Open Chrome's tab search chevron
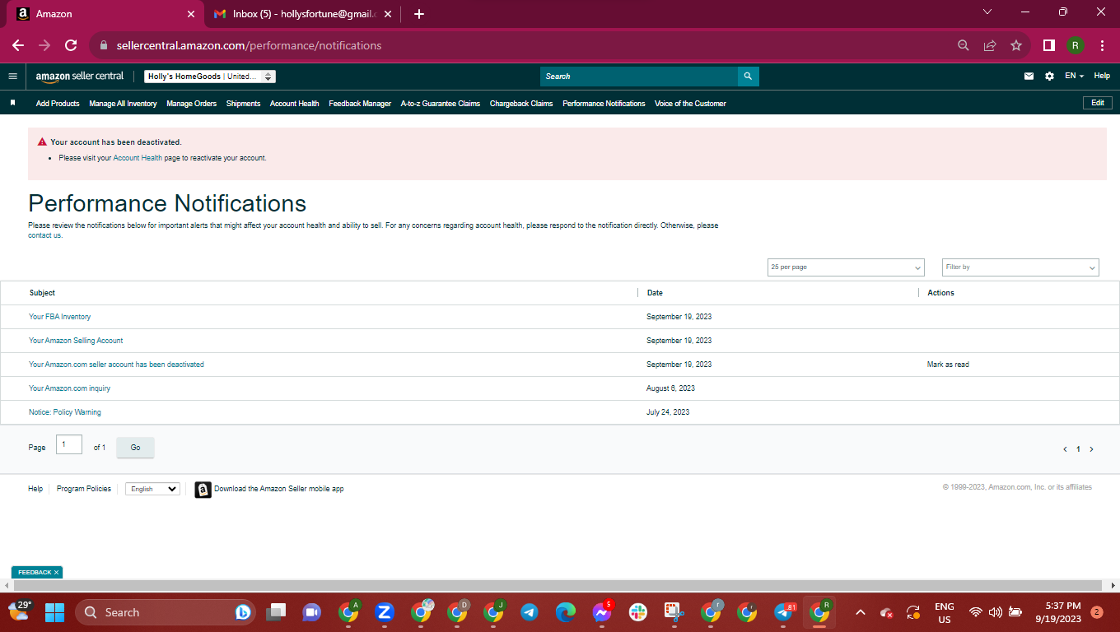 coord(987,12)
